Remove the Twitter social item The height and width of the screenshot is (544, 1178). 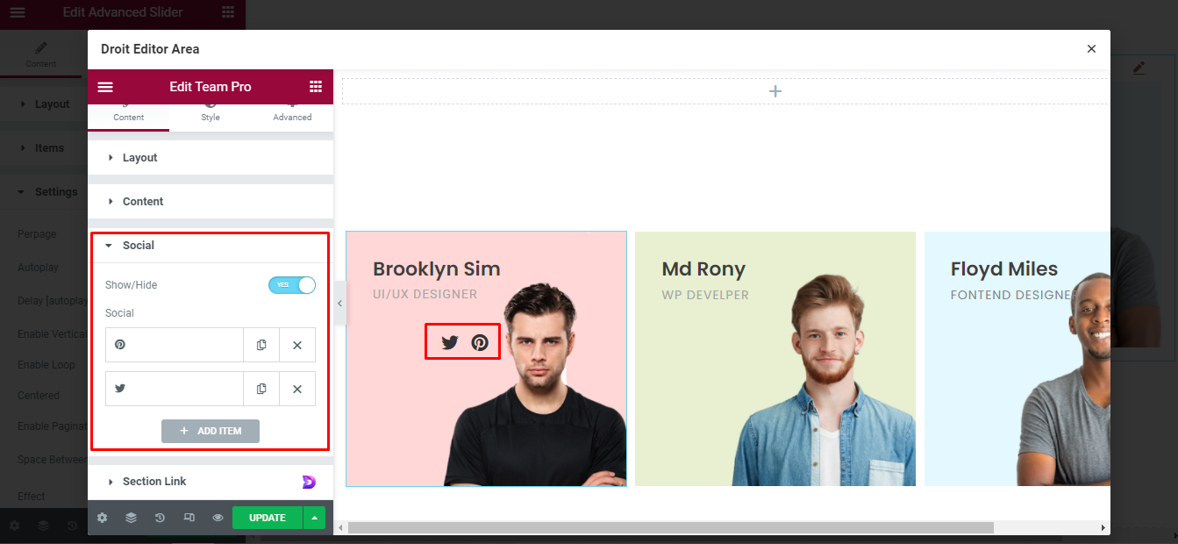(x=297, y=389)
